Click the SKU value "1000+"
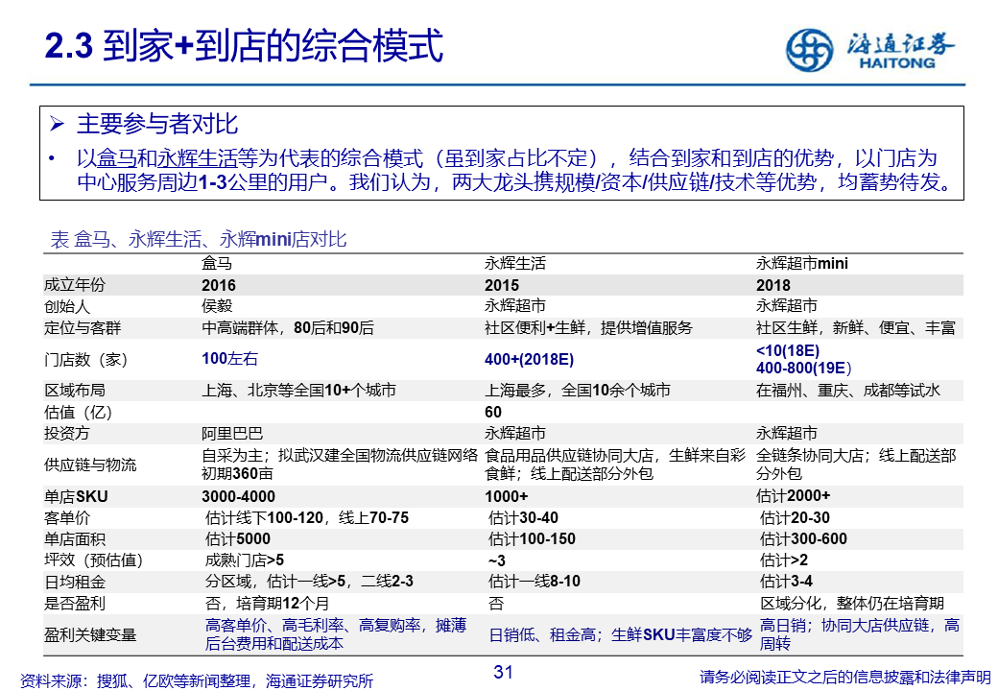Screen dimensions: 998x691 pyautogui.click(x=507, y=496)
